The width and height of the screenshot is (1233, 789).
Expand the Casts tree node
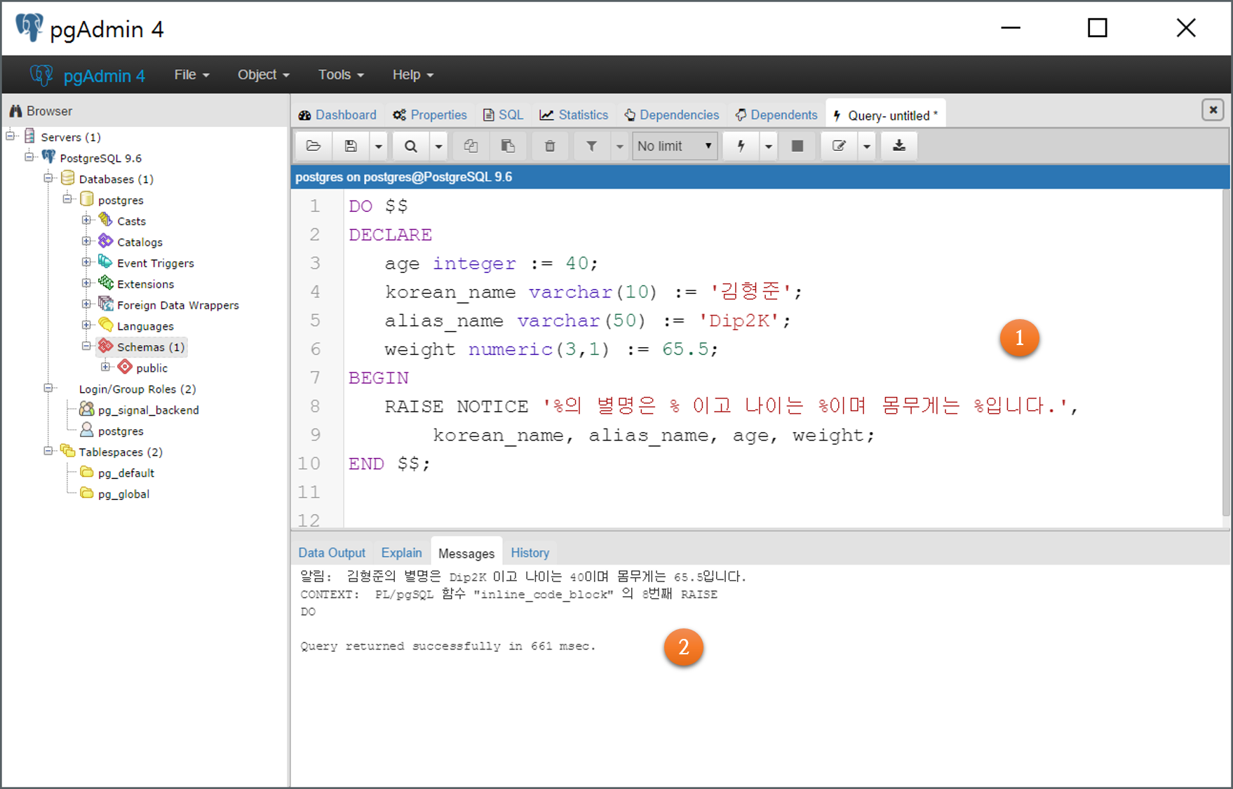(86, 220)
